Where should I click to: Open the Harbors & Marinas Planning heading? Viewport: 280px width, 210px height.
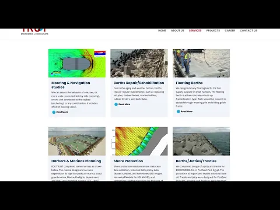click(76, 161)
